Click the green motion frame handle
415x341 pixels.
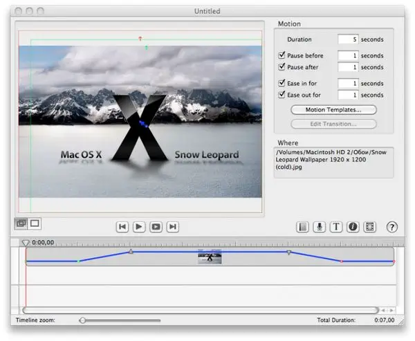[x=147, y=48]
